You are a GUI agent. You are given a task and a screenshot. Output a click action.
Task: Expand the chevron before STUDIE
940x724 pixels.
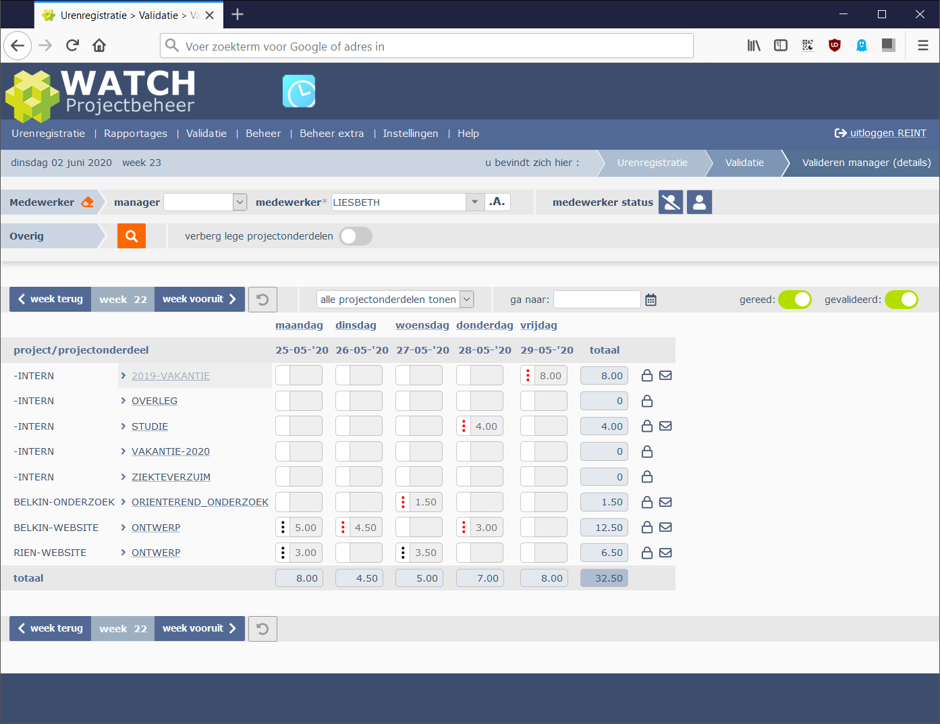point(123,426)
